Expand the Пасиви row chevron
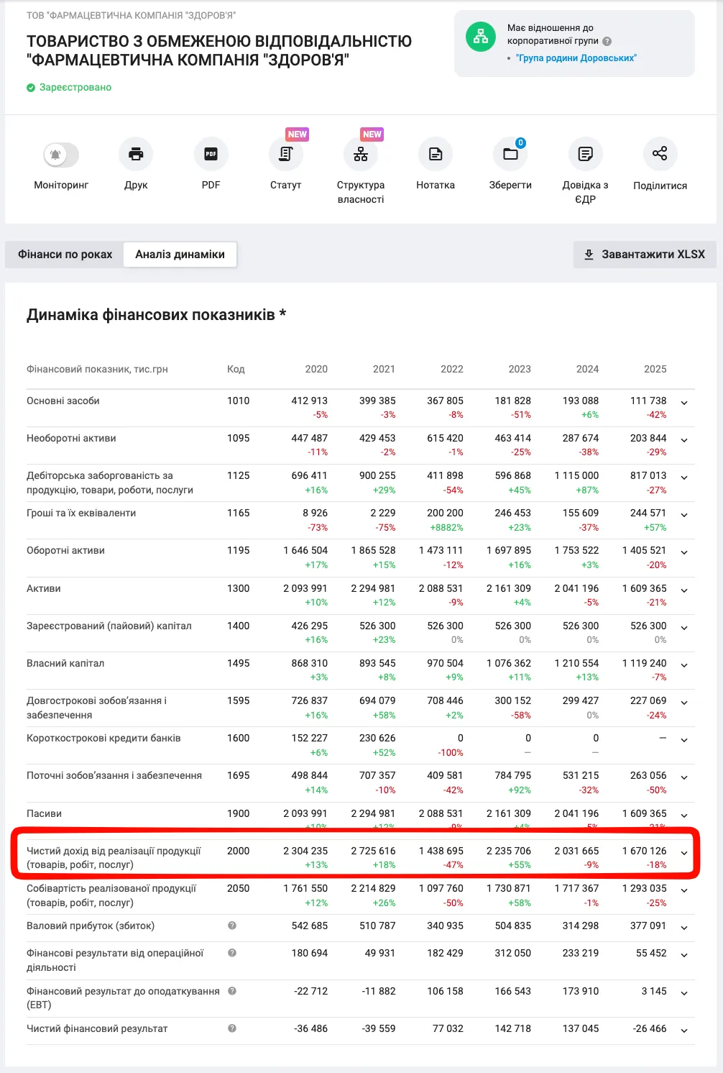723x1073 pixels. pyautogui.click(x=684, y=816)
